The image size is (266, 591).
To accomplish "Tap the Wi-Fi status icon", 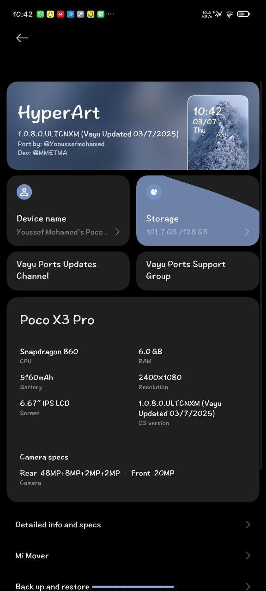I will pyautogui.click(x=230, y=14).
